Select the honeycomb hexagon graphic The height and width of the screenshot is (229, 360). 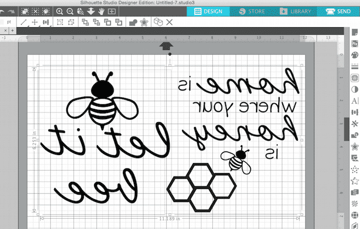click(202, 187)
